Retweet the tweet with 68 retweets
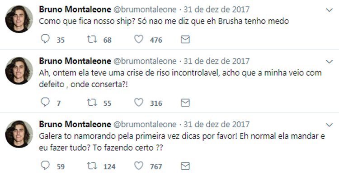This screenshot has width=339, height=175. (x=92, y=39)
